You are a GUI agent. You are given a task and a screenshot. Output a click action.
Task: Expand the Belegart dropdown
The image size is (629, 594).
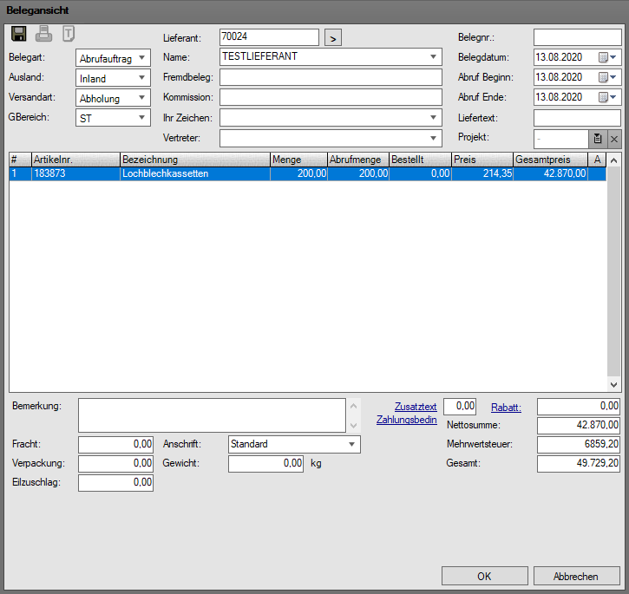[x=141, y=58]
